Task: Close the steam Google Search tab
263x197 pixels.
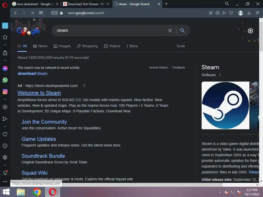Action: (159, 4)
